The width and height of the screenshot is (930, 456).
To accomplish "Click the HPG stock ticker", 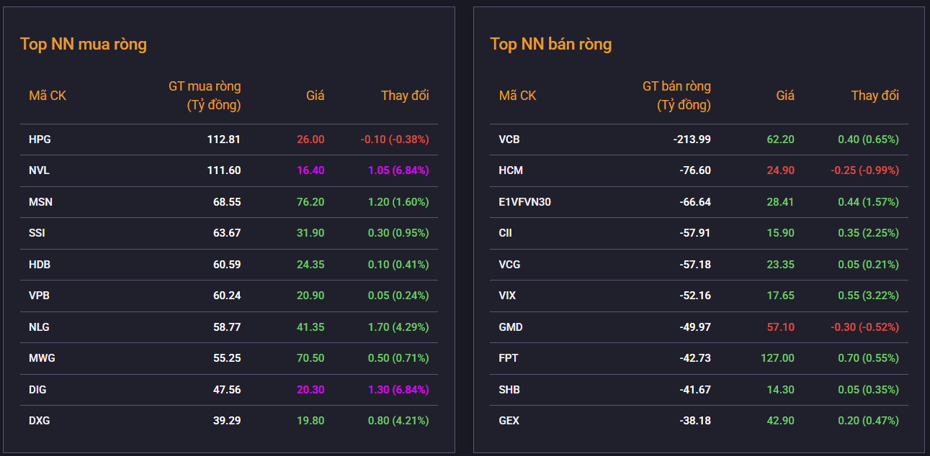I will pyautogui.click(x=40, y=140).
